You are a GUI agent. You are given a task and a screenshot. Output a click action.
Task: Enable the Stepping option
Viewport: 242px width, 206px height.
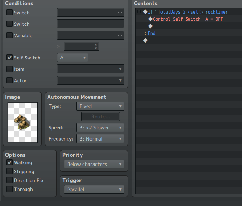[x=9, y=171]
